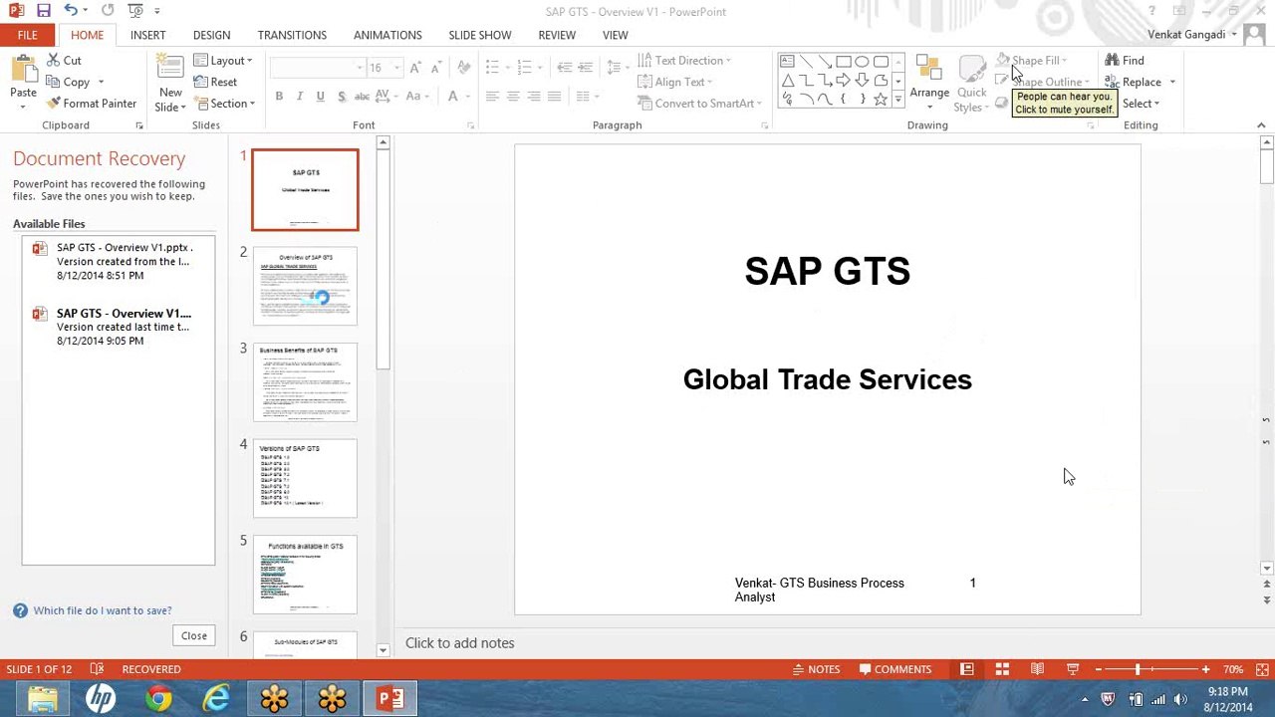
Task: Toggle the Notes pane from the status bar
Action: [815, 669]
